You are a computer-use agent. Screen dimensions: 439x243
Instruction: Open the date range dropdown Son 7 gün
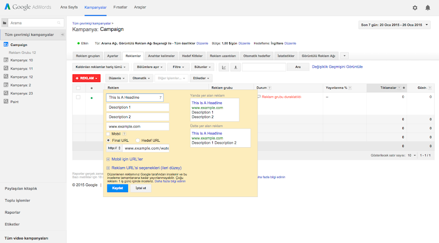[x=394, y=25]
